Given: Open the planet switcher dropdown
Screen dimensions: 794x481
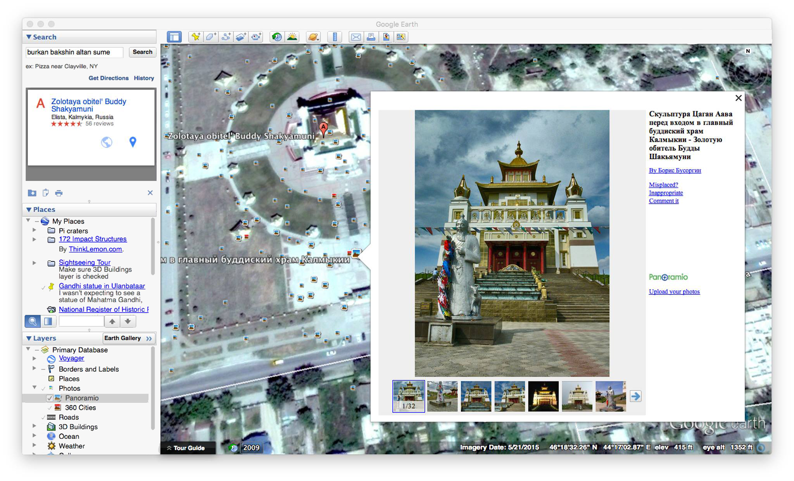Looking at the screenshot, I should pyautogui.click(x=313, y=37).
